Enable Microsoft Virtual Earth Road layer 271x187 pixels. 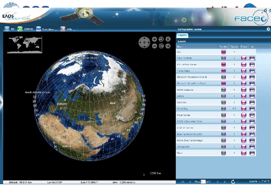(x=223, y=83)
